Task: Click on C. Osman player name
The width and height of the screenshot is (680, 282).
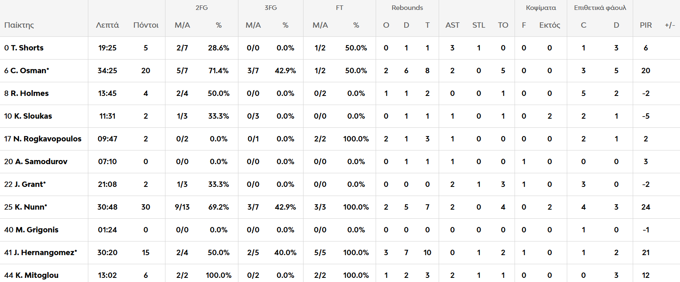Action: 29,71
